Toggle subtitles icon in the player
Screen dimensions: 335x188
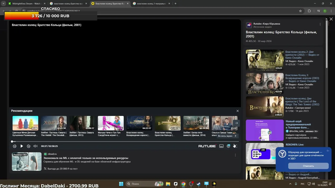tap(221, 146)
